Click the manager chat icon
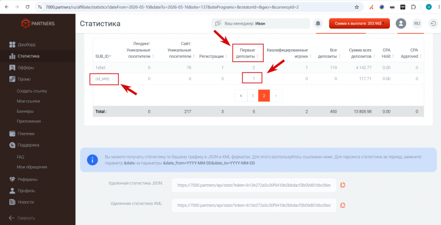The image size is (441, 225). click(x=218, y=23)
